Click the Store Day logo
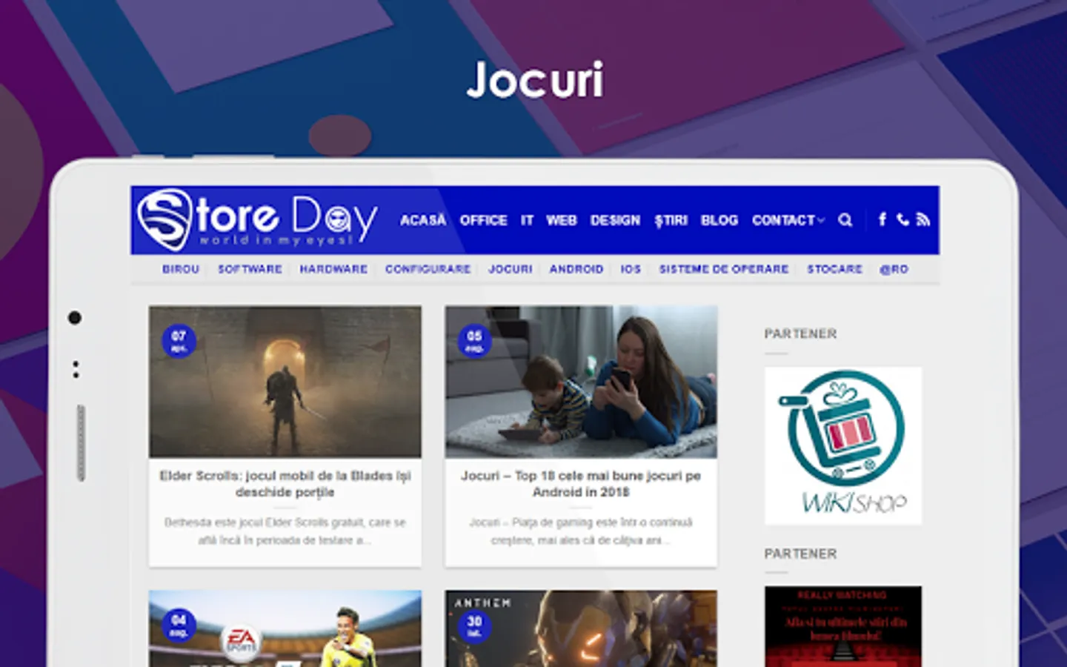The width and height of the screenshot is (1067, 667). click(257, 219)
